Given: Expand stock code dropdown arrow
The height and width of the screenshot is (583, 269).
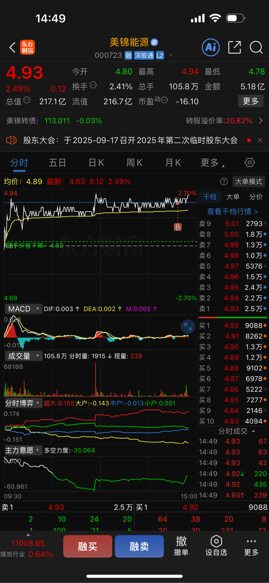Looking at the screenshot, I should pos(171,55).
